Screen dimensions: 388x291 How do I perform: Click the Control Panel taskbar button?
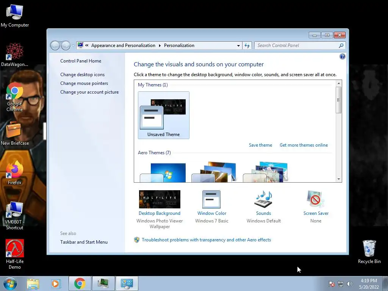(x=127, y=283)
